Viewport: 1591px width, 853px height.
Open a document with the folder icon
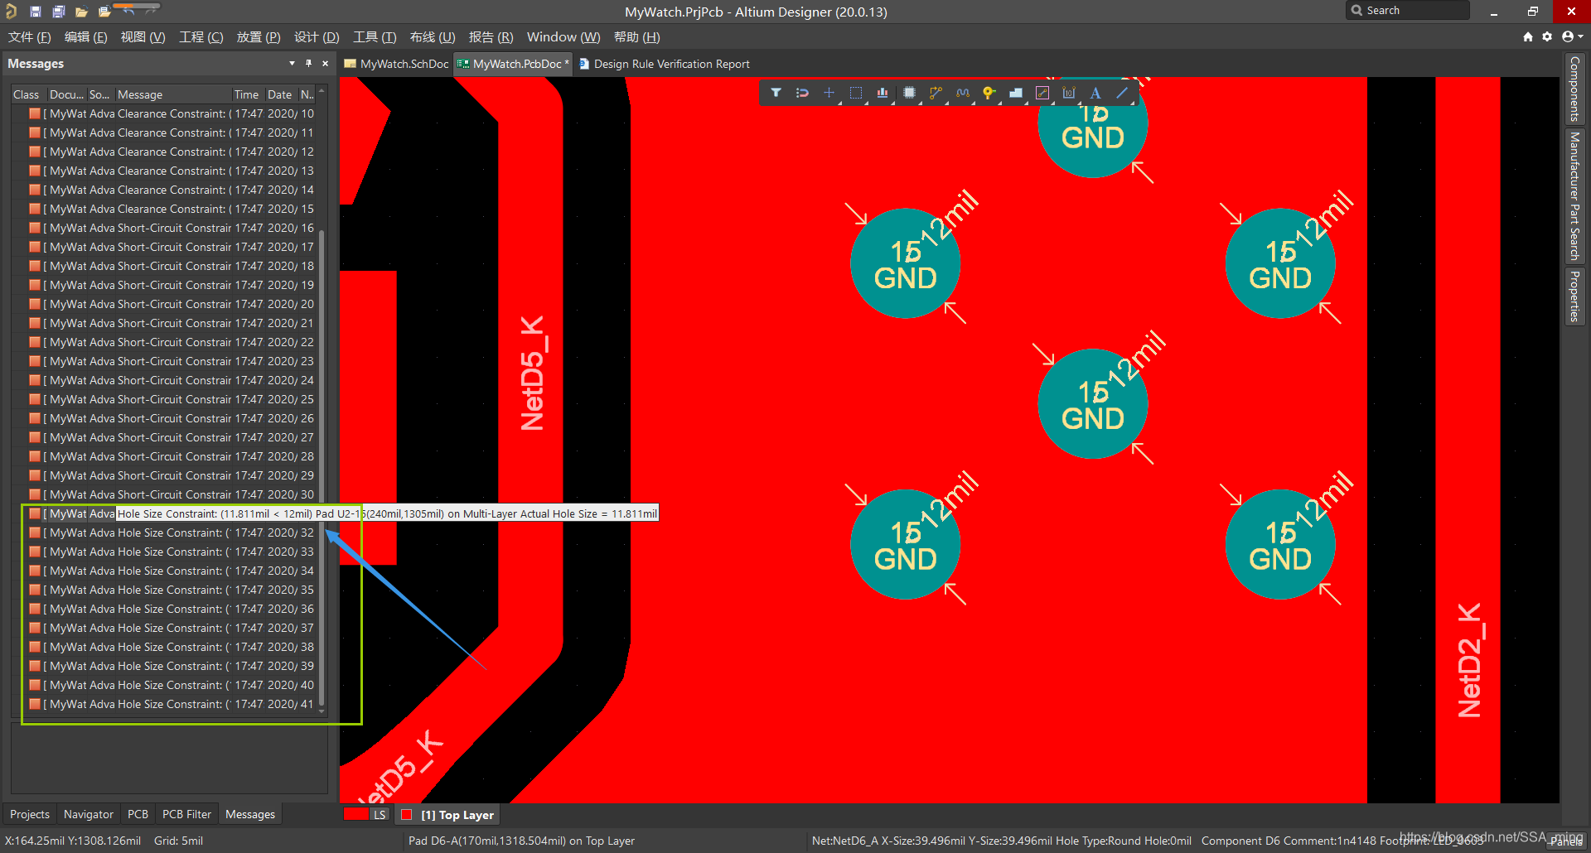(x=81, y=12)
